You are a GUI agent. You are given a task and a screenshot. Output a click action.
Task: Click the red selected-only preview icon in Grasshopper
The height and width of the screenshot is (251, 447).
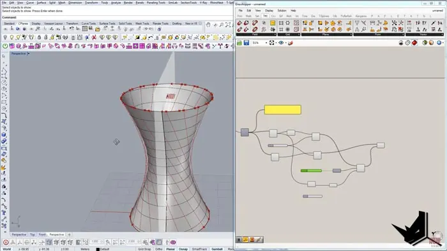(414, 43)
